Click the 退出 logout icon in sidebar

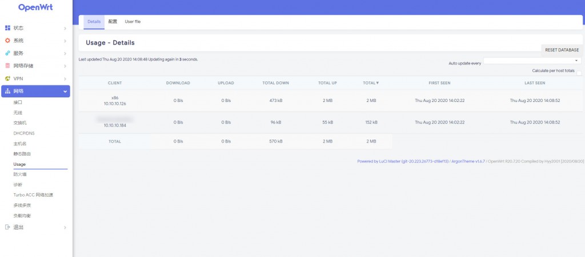pos(7,227)
